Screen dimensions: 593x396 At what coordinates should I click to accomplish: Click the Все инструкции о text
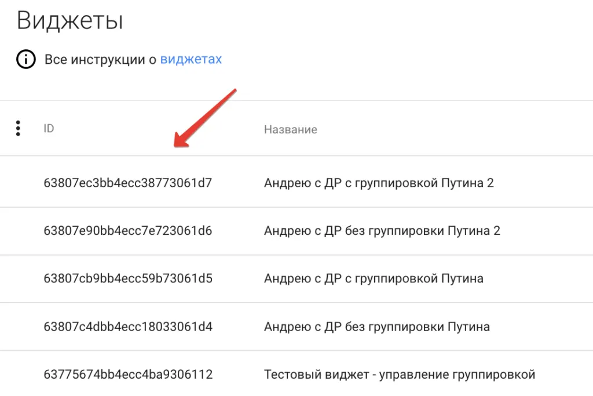click(x=100, y=60)
